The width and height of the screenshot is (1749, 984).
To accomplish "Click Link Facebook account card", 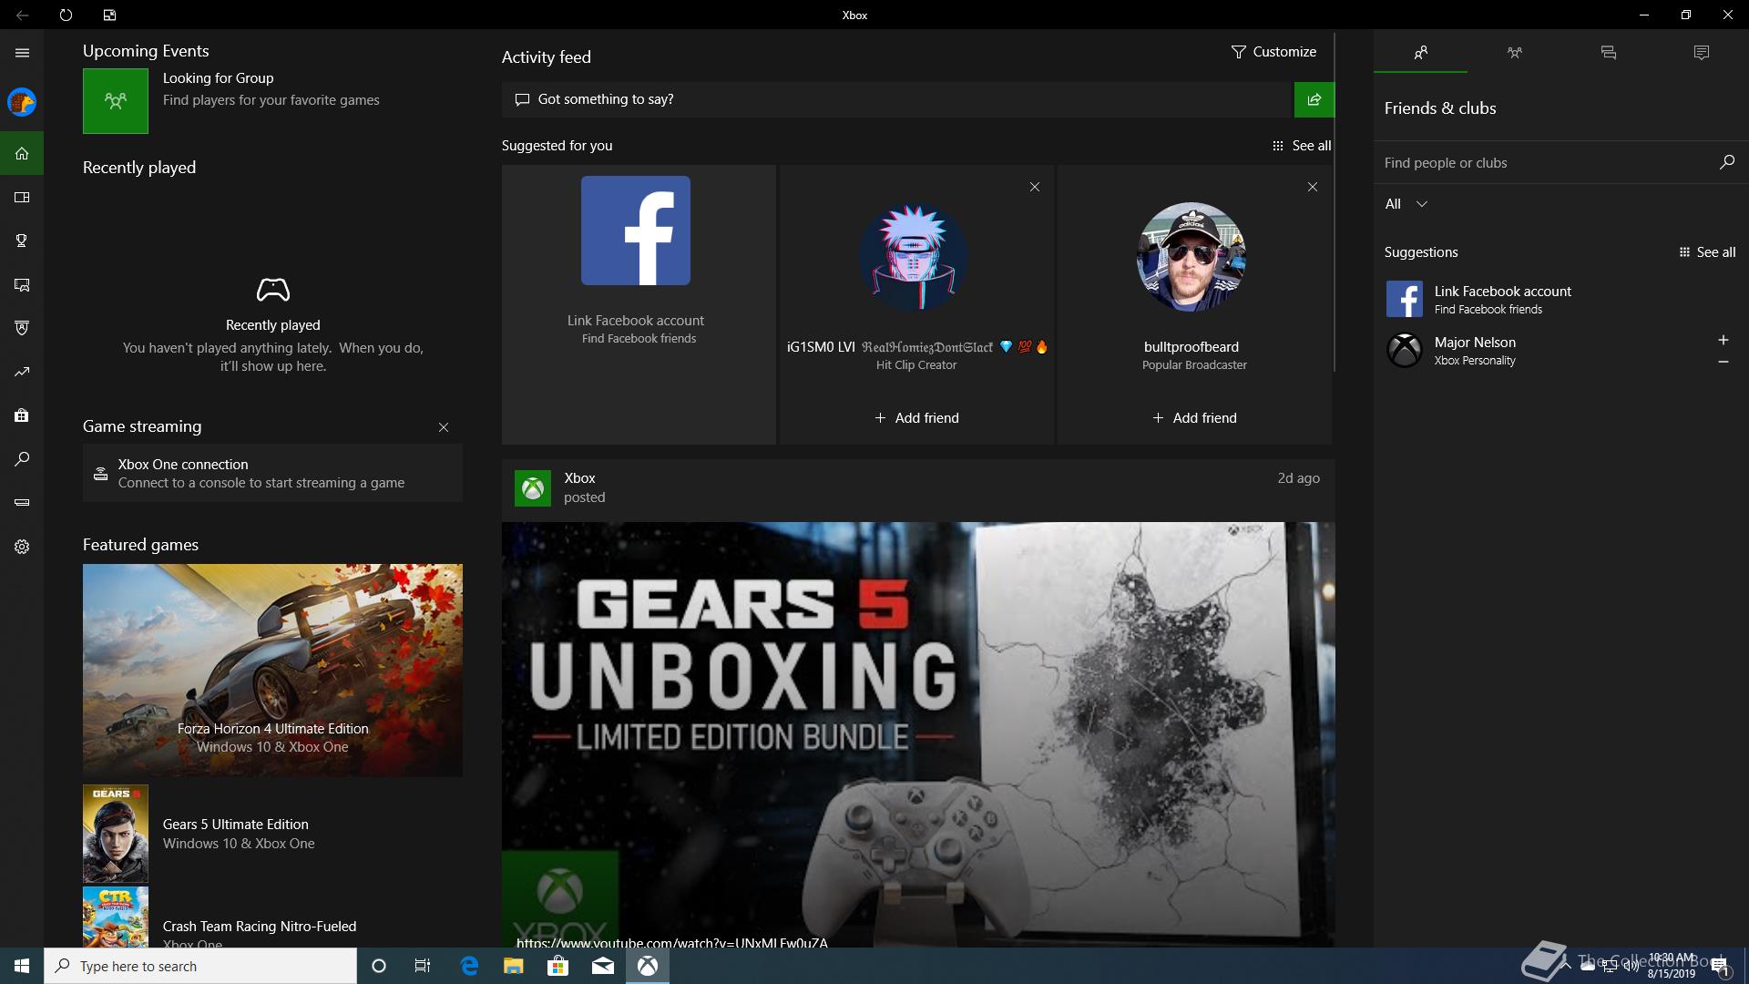I will click(x=639, y=304).
